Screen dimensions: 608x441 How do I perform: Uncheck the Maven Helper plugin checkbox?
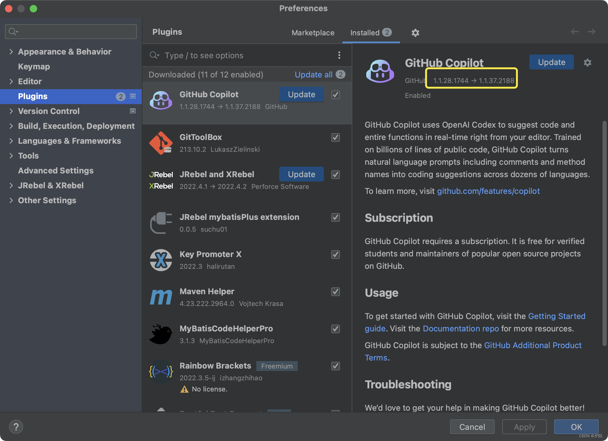point(336,291)
